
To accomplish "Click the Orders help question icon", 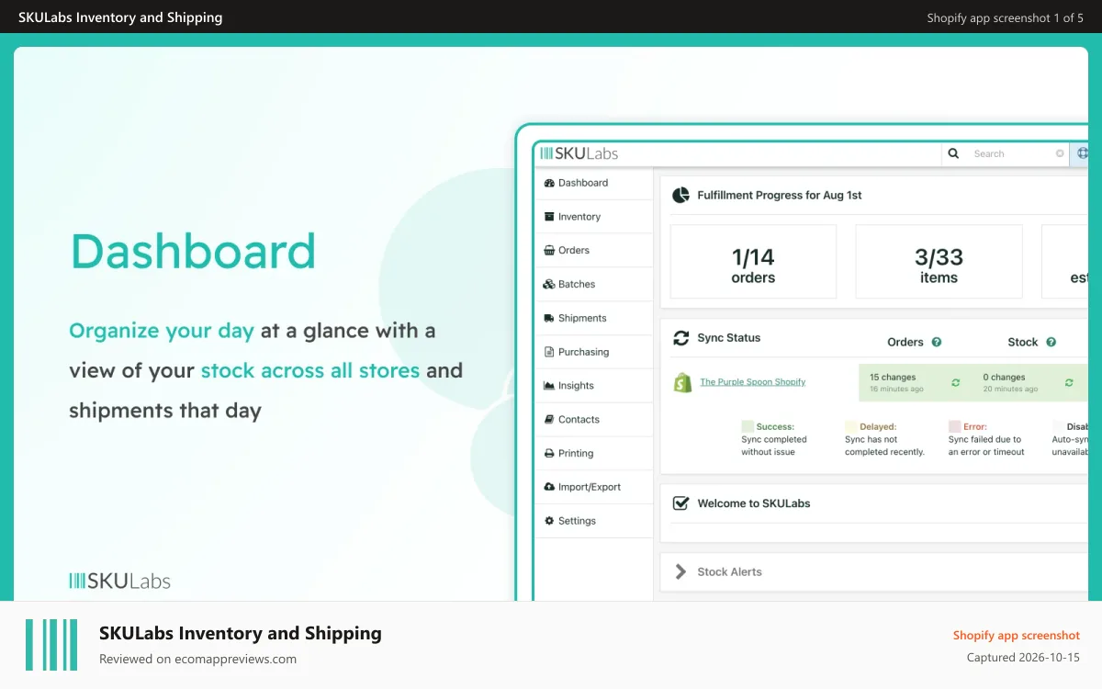I will [937, 342].
